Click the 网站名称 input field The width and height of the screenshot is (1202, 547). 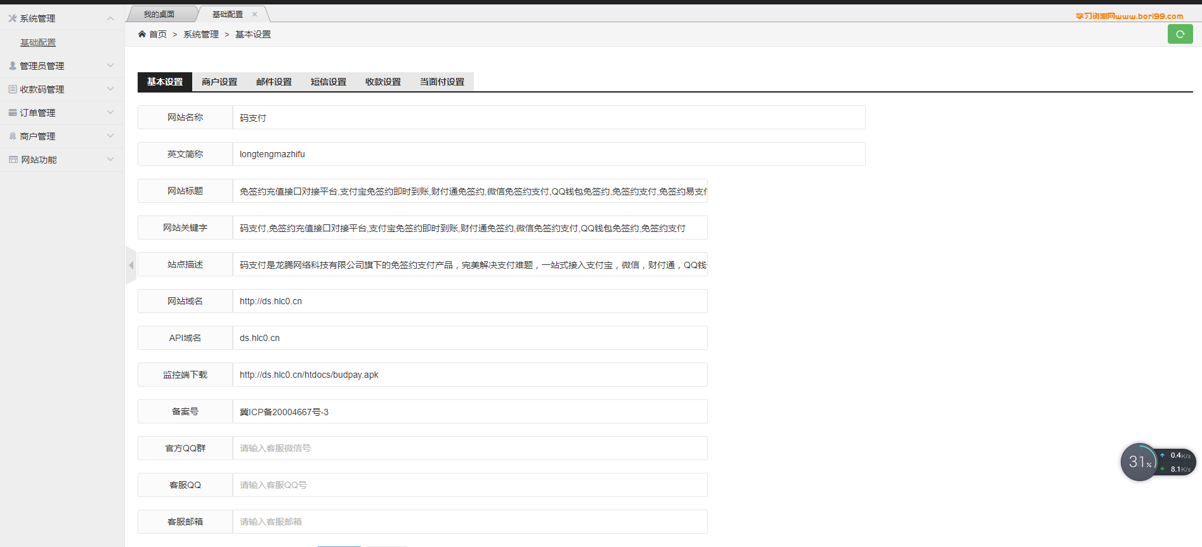(x=549, y=117)
